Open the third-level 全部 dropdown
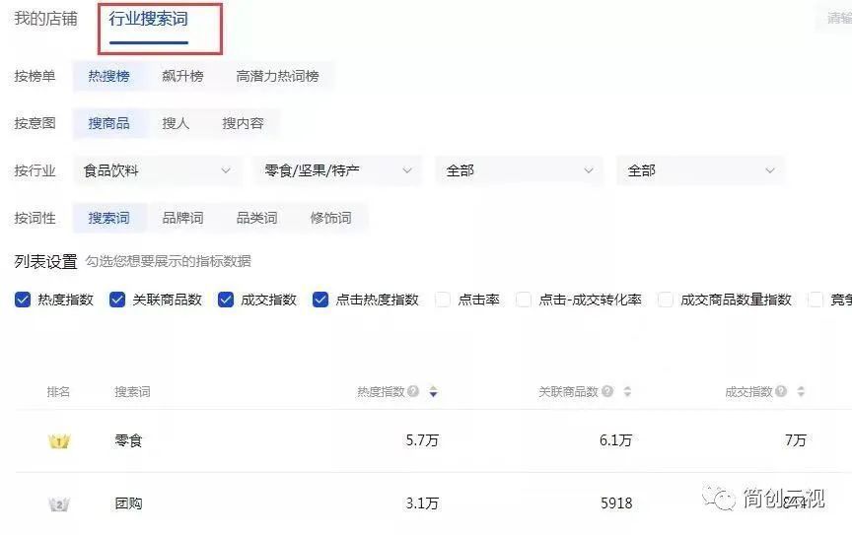The width and height of the screenshot is (852, 535). click(x=519, y=170)
